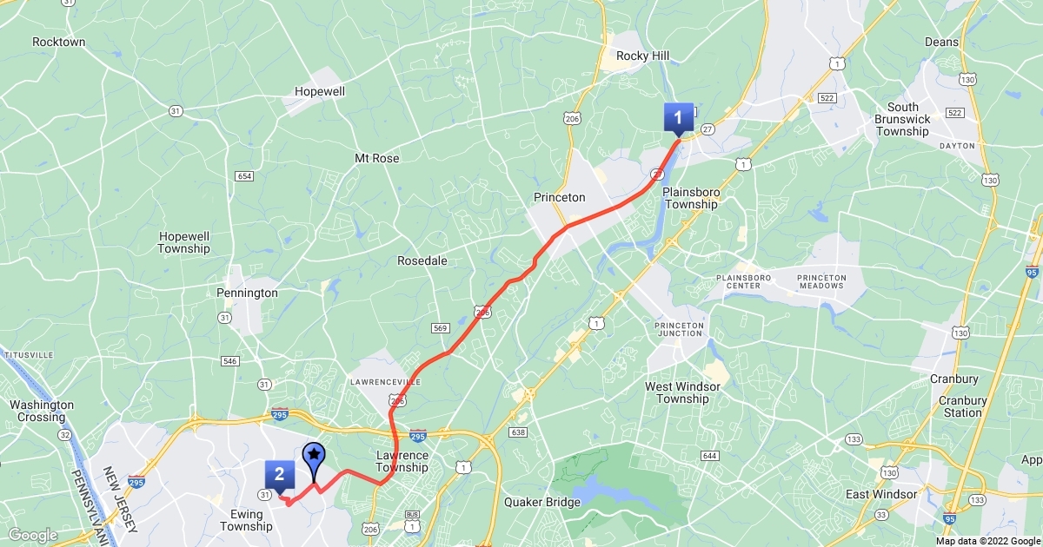Click the route 638 road shield
The height and width of the screenshot is (547, 1043).
(519, 432)
